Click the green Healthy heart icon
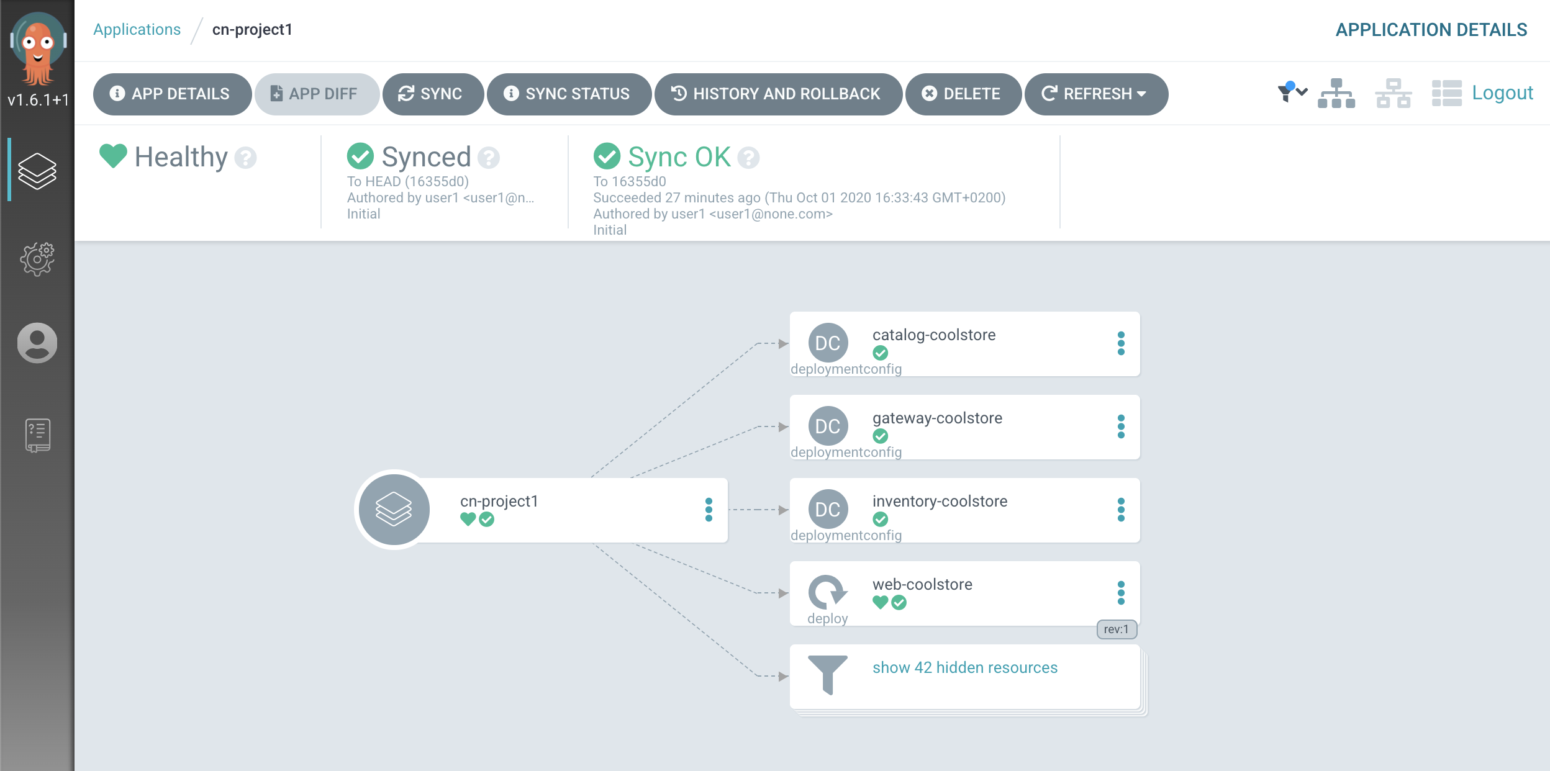Image resolution: width=1550 pixels, height=771 pixels. 113,156
